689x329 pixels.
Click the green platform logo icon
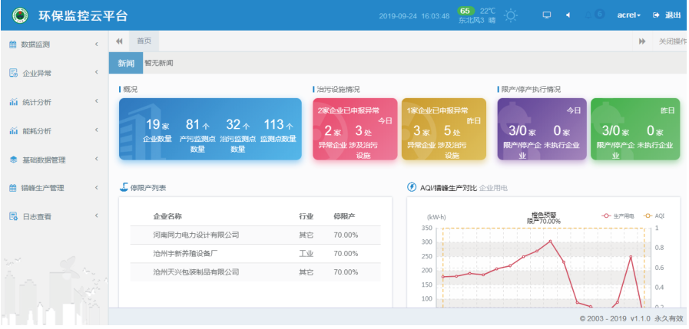tap(21, 15)
